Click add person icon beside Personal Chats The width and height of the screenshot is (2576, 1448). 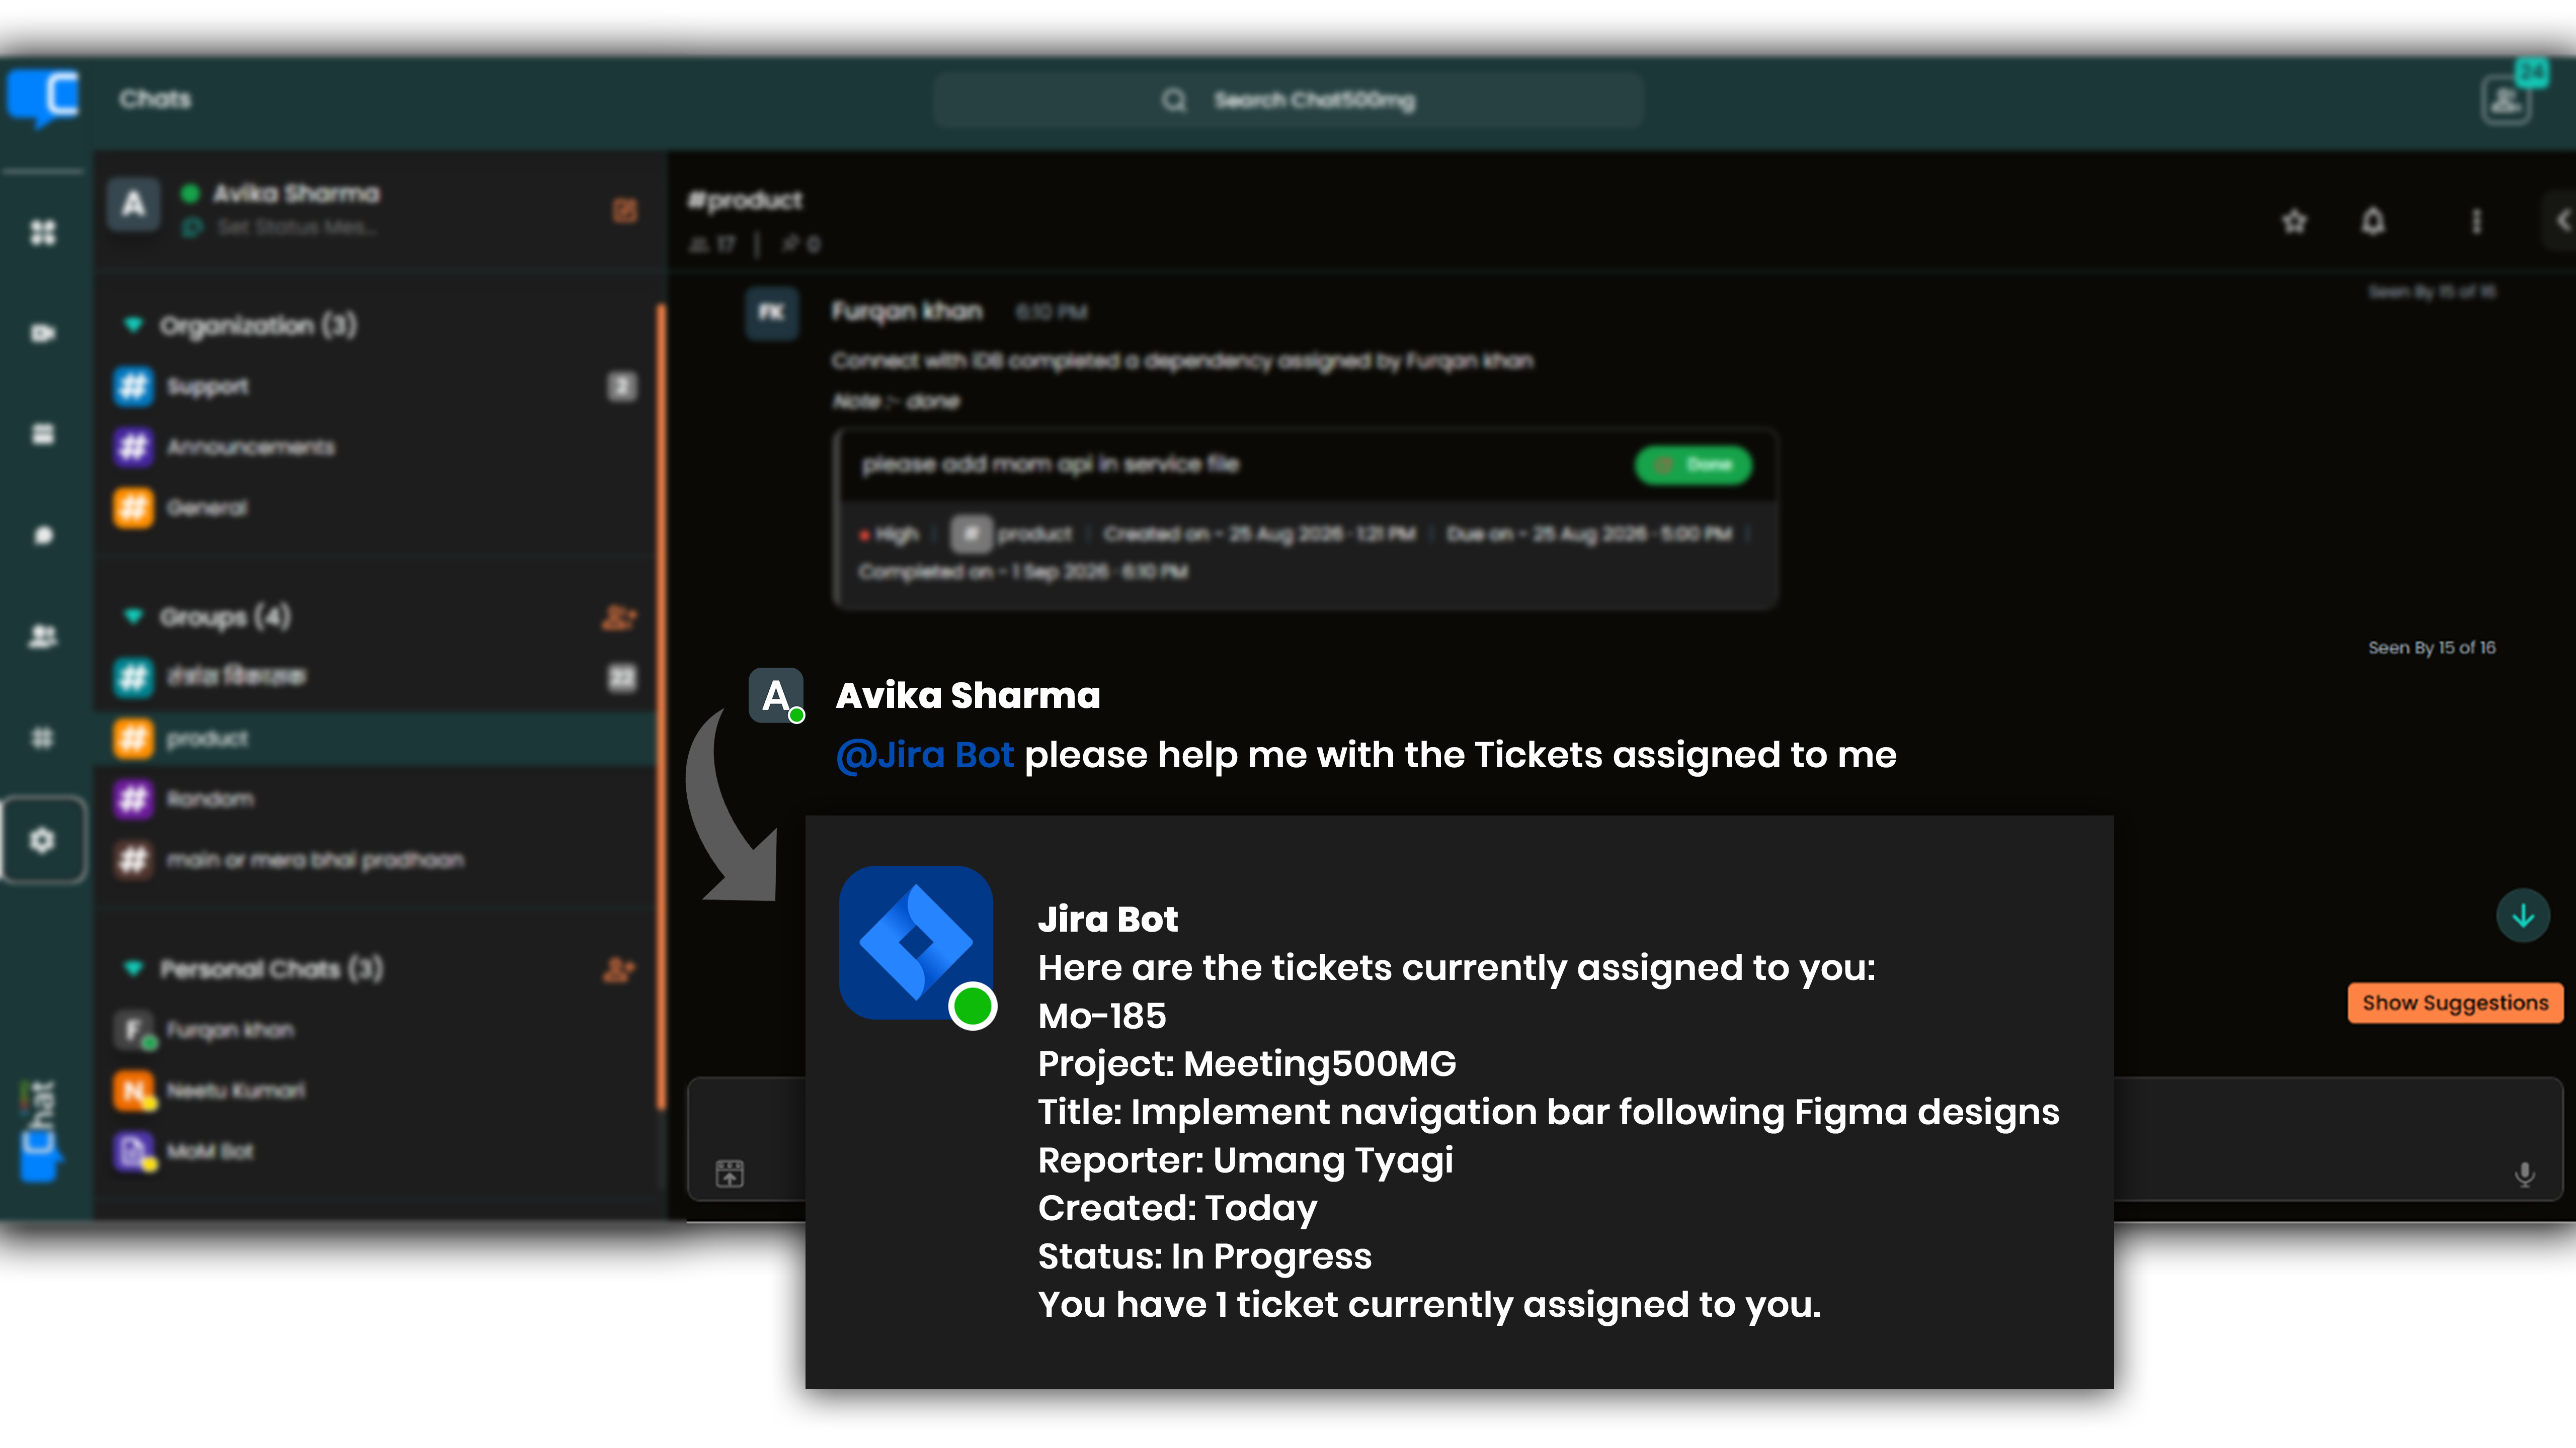pos(619,969)
